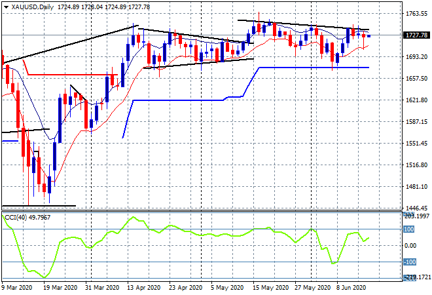Click the 31 Mar 2020 date label
This screenshot has width=432, height=295.
102,288
